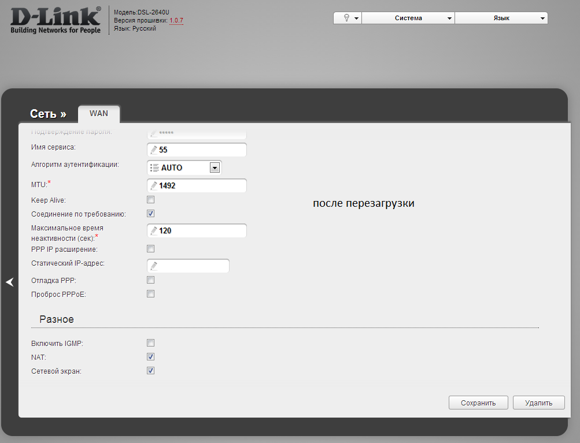Click pencil icon in Статический IP-адрес field
Screen dimensions: 580x443
click(x=154, y=266)
